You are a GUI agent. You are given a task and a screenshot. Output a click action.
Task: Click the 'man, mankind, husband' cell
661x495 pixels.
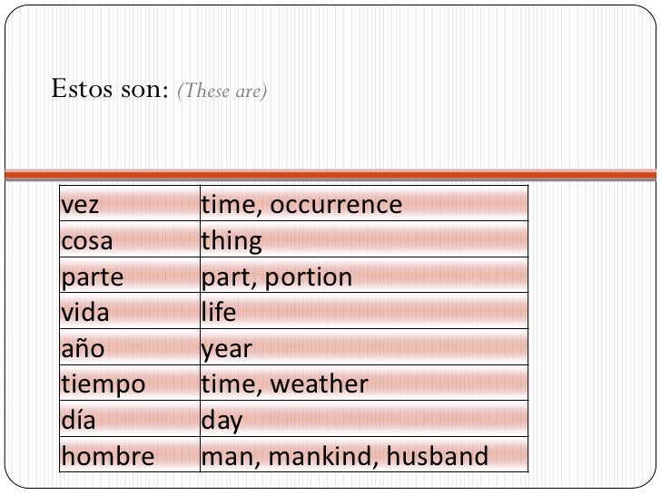pyautogui.click(x=364, y=454)
